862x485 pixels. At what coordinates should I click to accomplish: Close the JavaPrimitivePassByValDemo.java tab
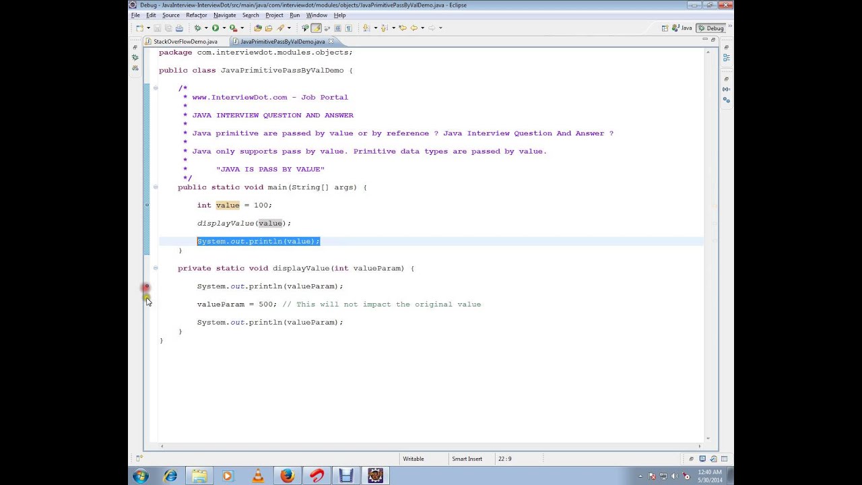point(331,41)
